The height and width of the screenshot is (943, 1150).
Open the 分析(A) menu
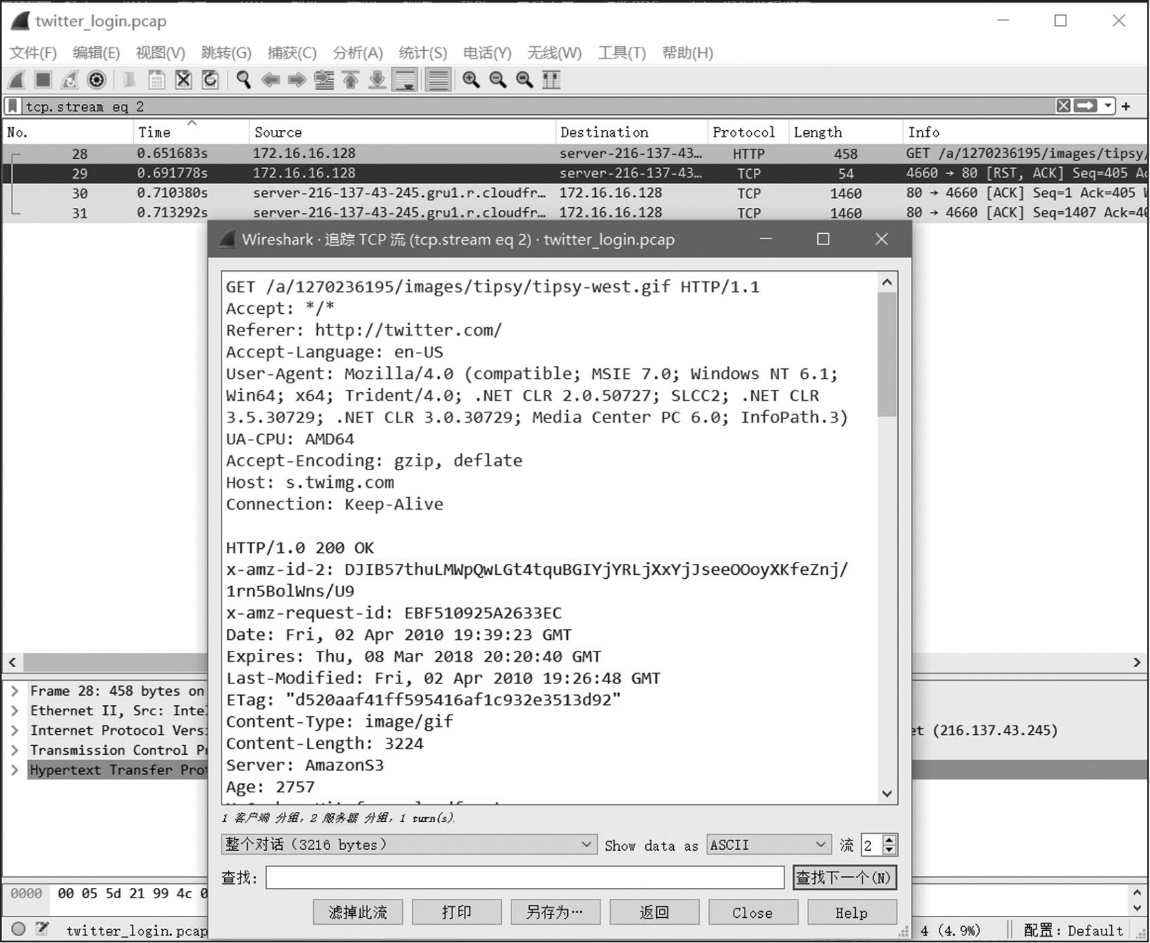pos(357,53)
